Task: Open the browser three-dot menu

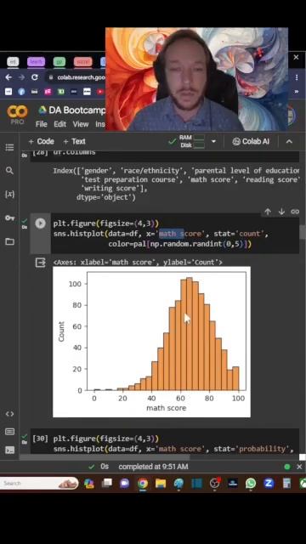Action: coord(297,77)
